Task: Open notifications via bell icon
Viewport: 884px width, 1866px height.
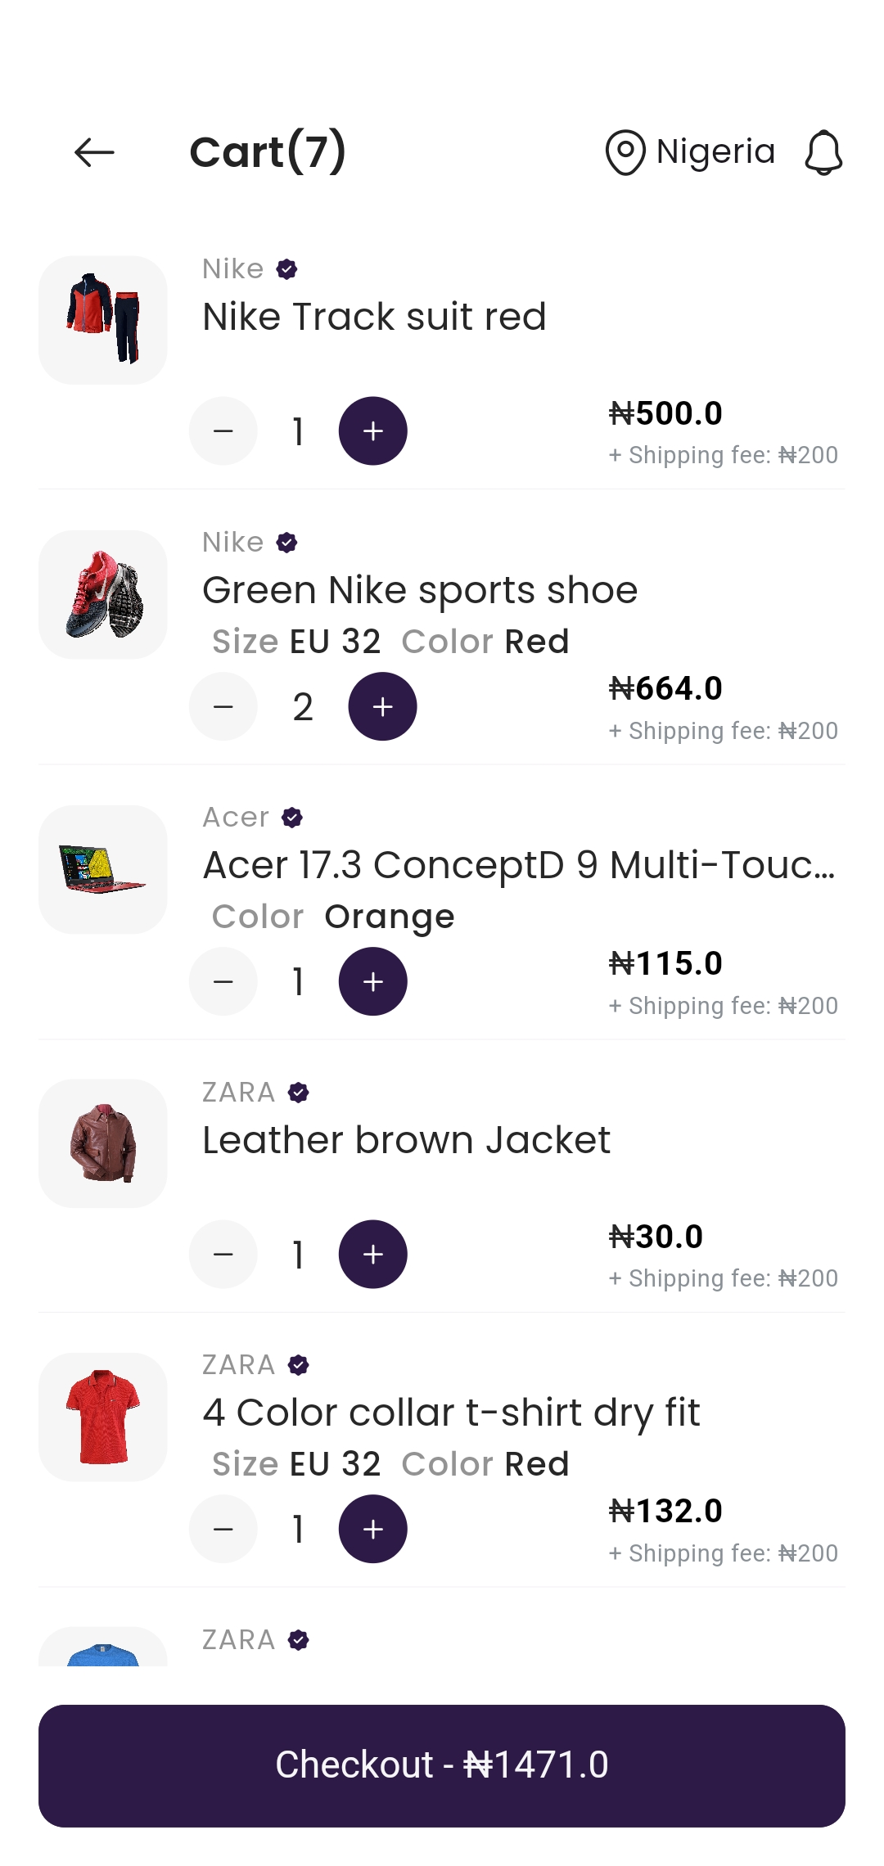Action: click(x=823, y=152)
